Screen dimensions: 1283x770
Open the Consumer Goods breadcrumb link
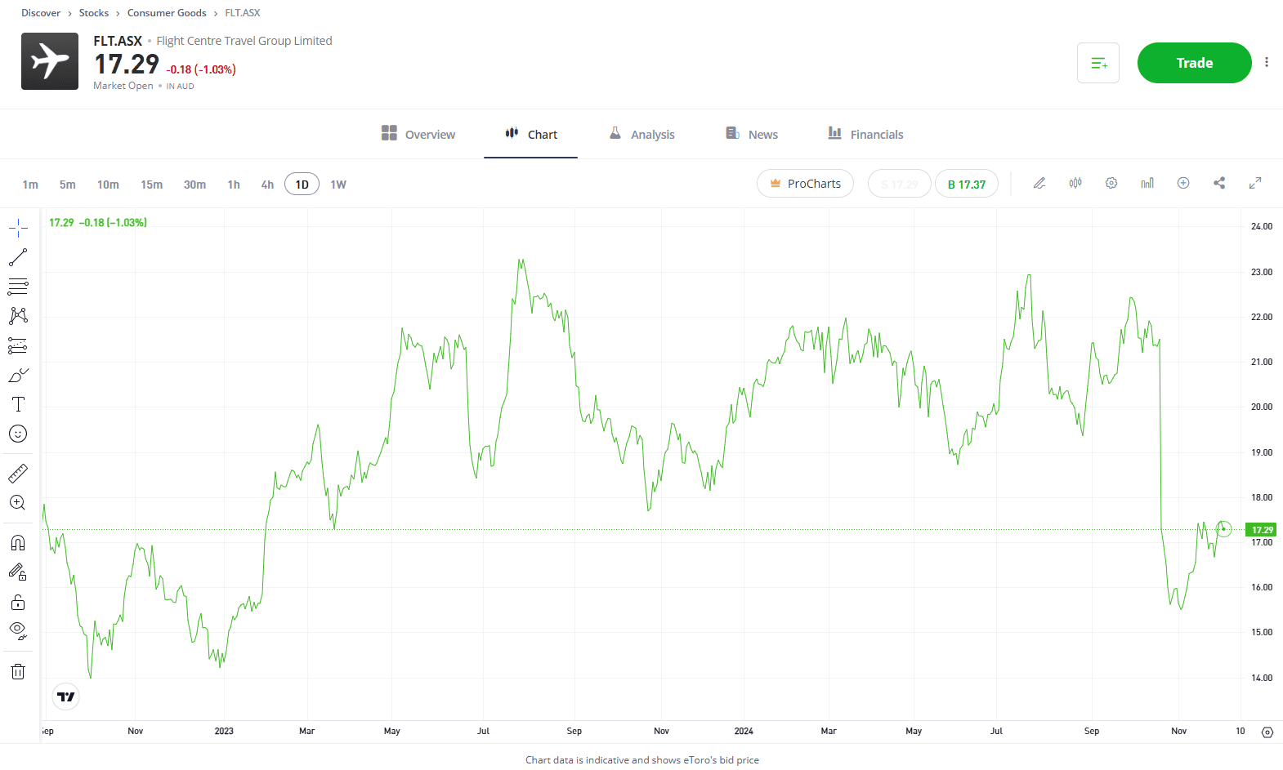[x=167, y=13]
